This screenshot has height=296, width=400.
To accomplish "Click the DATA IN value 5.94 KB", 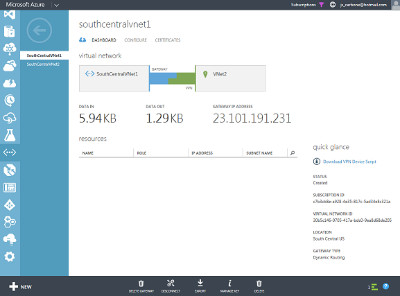I will point(98,118).
